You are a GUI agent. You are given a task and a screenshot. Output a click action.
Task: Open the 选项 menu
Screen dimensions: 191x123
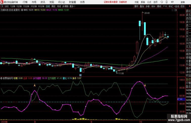click(155, 2)
